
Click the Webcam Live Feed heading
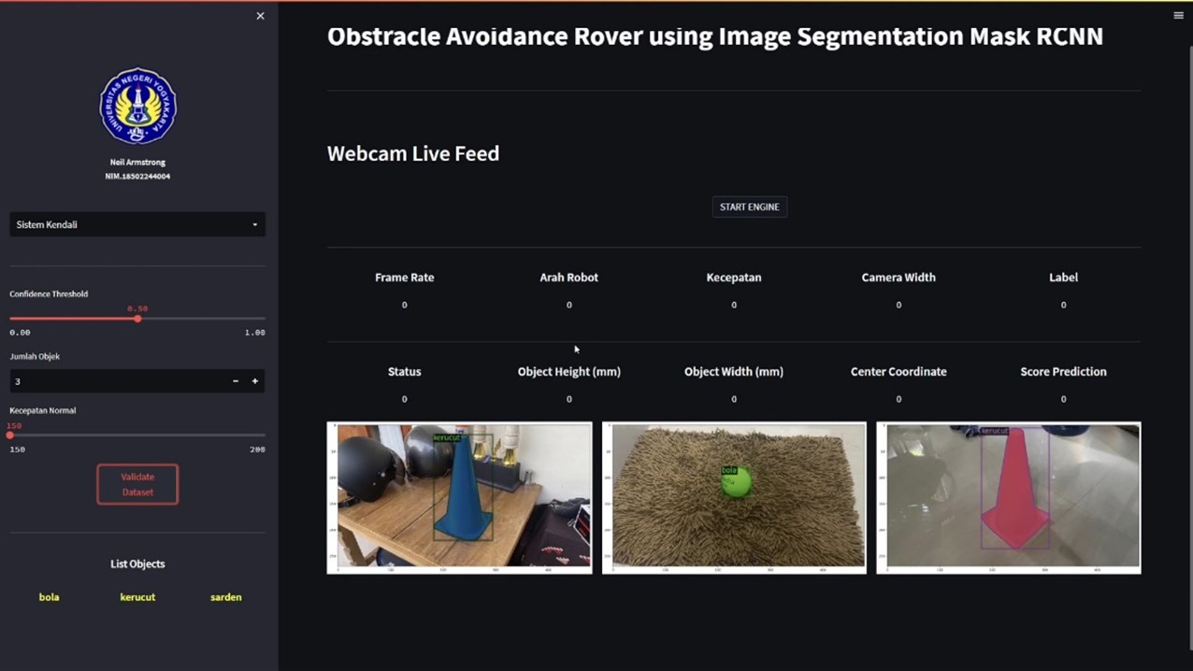[413, 153]
